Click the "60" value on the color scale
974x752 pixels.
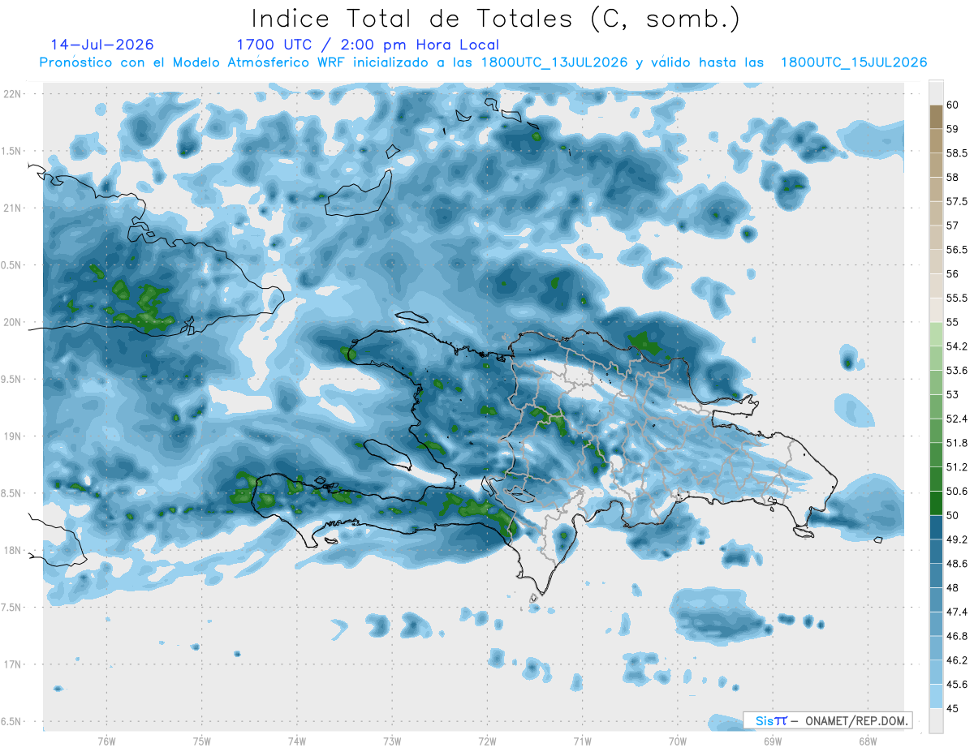tap(953, 105)
